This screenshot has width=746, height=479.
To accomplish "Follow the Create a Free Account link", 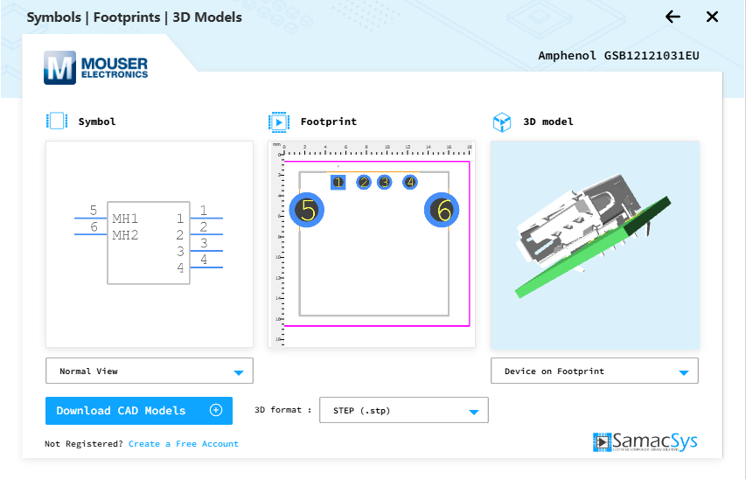I will [183, 444].
